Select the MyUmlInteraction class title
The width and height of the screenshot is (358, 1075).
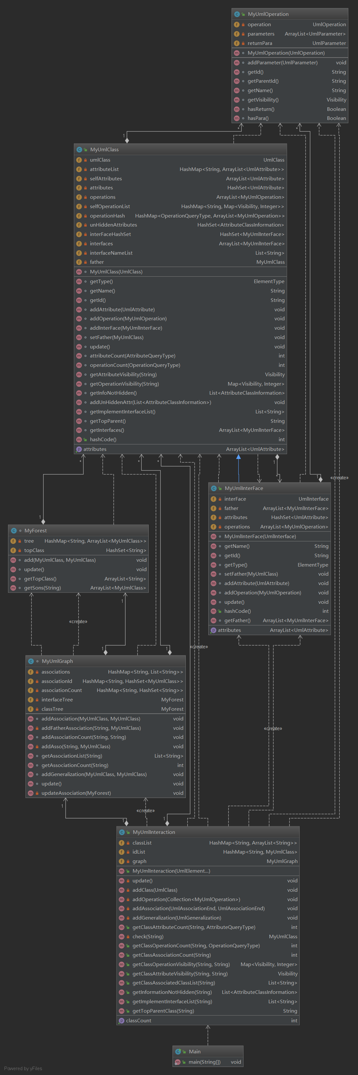(154, 832)
